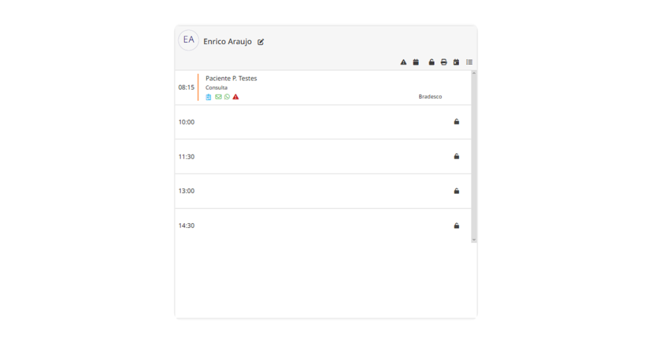Click the warning triangle icon in toolbar
Image resolution: width=652 pixels, height=343 pixels.
tap(404, 62)
